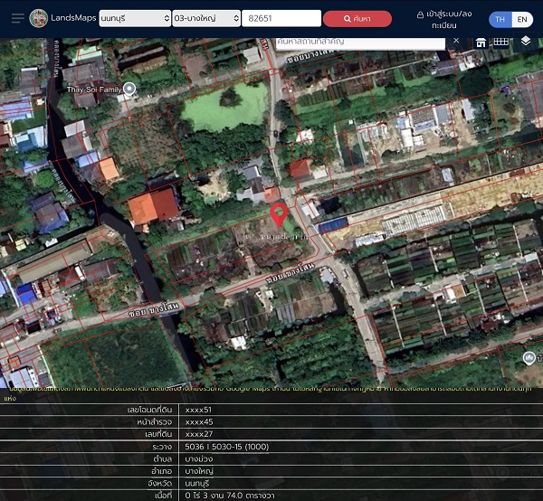
Task: Expand the นนทบุรี province dropdown
Action: point(135,19)
